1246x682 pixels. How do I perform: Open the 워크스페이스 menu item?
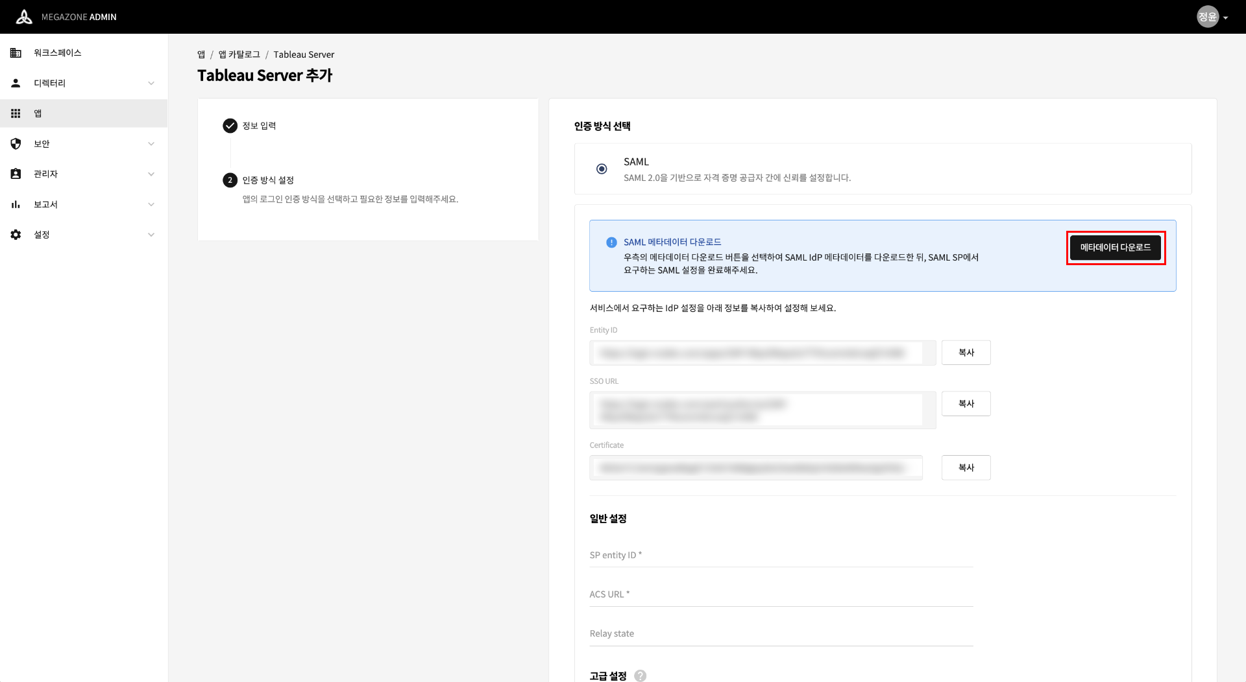tap(84, 53)
